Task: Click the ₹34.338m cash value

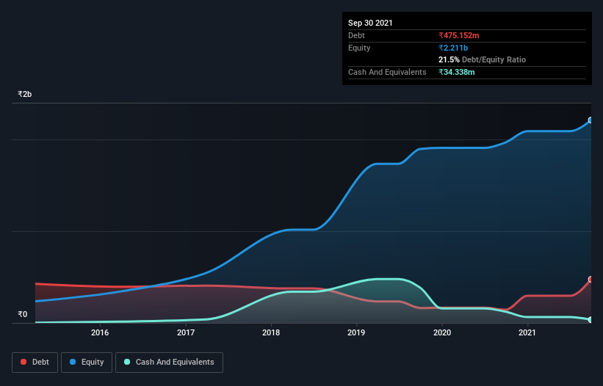Action: click(x=457, y=72)
